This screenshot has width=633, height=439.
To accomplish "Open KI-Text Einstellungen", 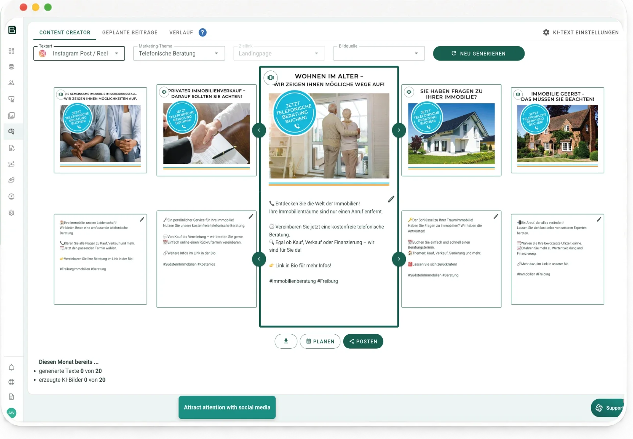I will 581,32.
